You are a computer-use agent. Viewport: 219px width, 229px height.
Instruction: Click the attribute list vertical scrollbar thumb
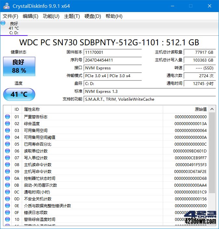(x=212, y=153)
